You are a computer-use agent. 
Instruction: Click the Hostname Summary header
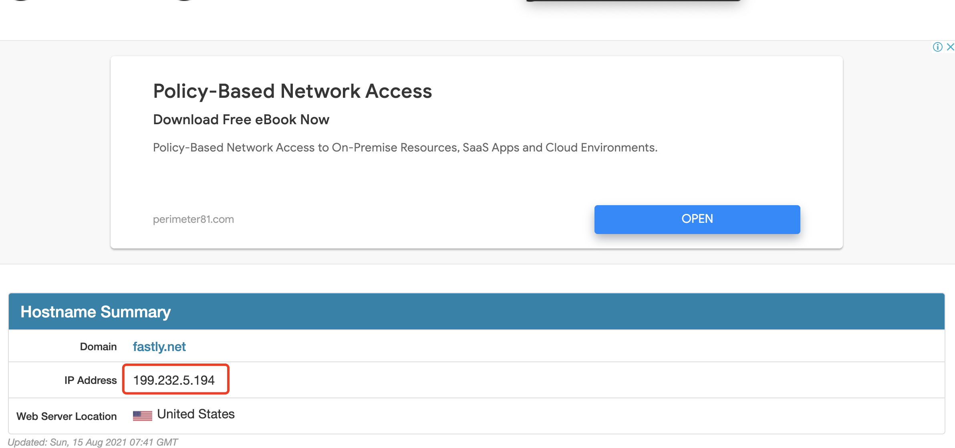(x=95, y=312)
